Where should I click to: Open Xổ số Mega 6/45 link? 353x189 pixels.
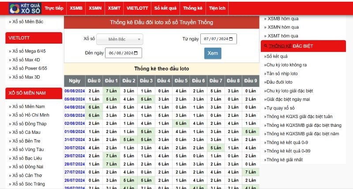[x=29, y=51]
